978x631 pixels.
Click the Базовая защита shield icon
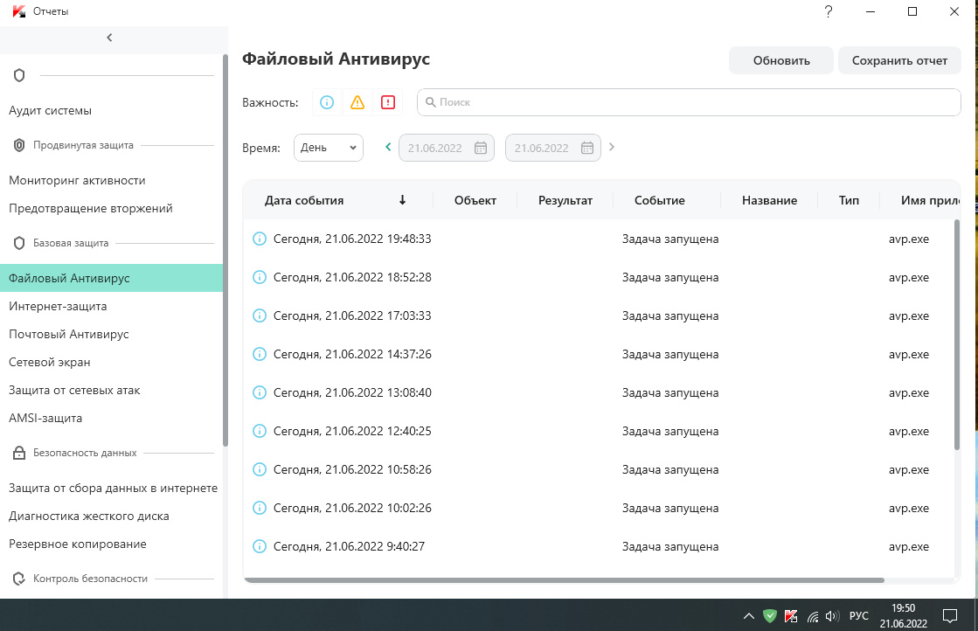coord(19,243)
